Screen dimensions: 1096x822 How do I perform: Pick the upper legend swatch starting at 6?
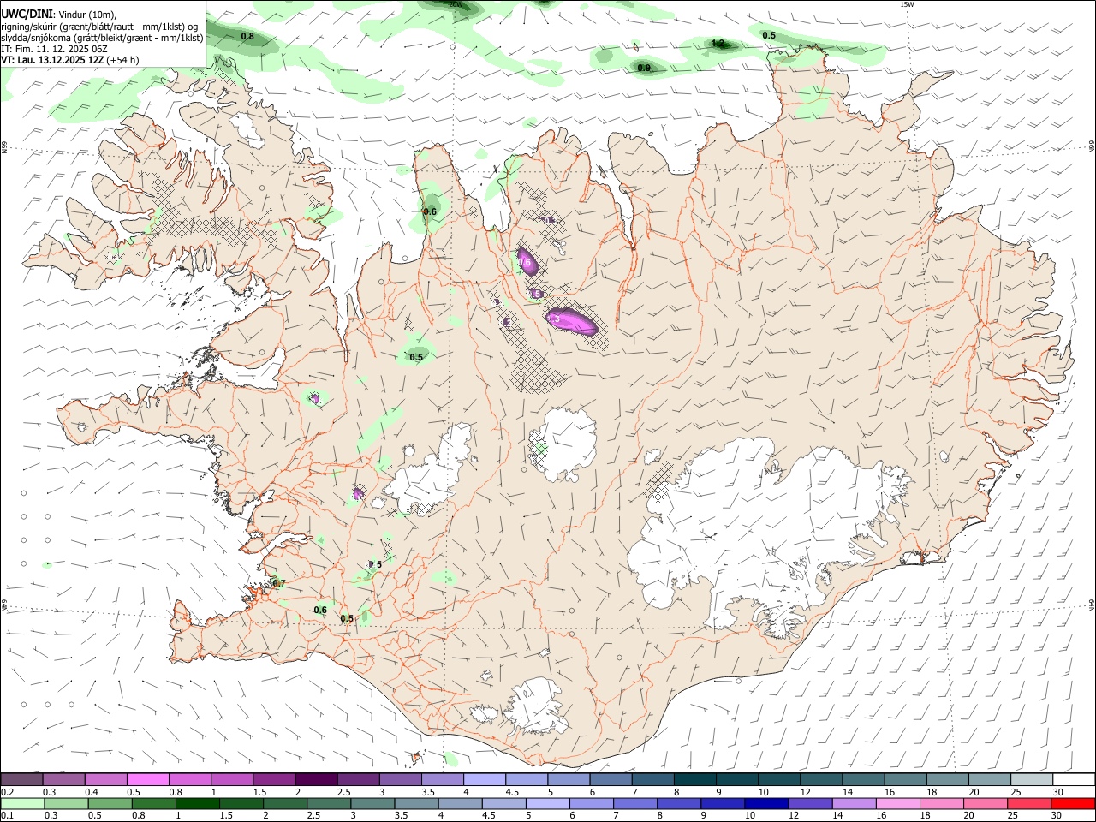click(x=610, y=779)
